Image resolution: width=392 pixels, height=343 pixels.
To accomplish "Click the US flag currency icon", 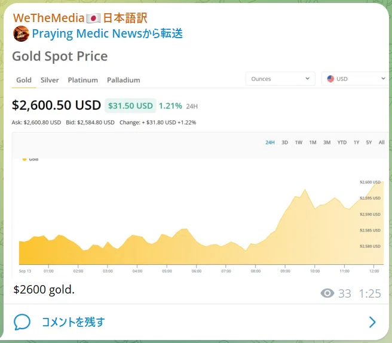I will pyautogui.click(x=330, y=79).
